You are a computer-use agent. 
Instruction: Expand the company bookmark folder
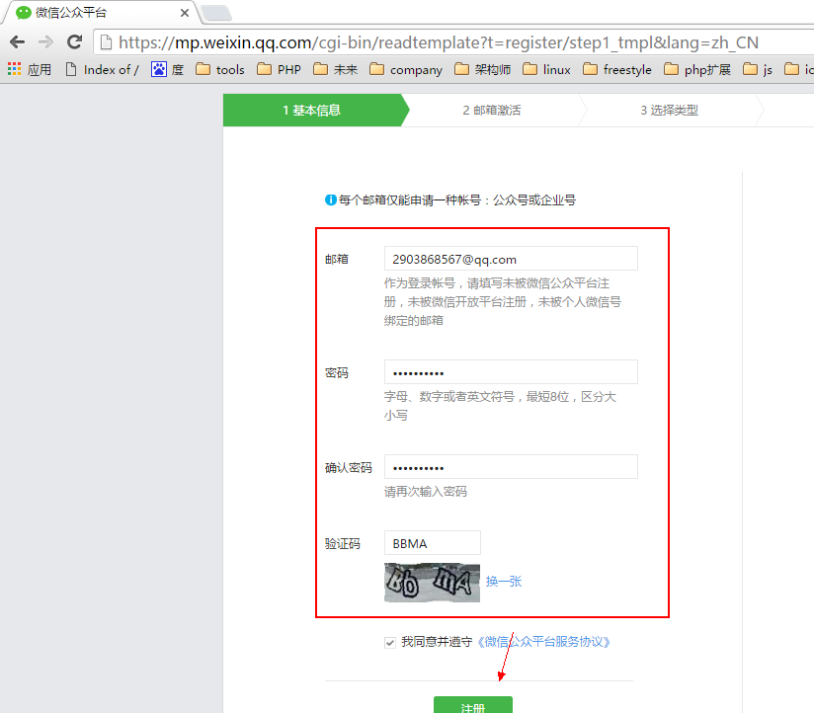[405, 69]
